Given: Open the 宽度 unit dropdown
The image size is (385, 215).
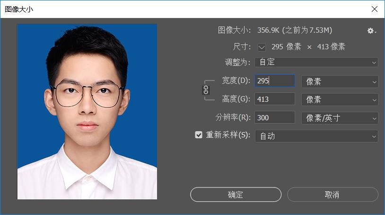Looking at the screenshot, I should [340, 81].
